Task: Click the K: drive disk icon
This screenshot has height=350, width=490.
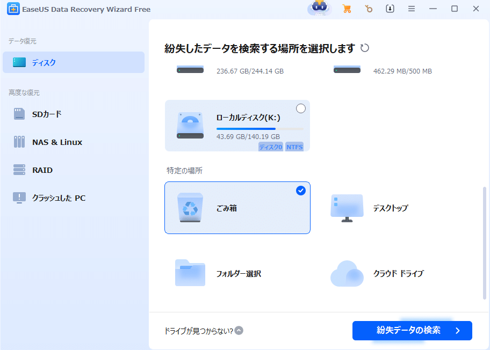Action: (190, 126)
